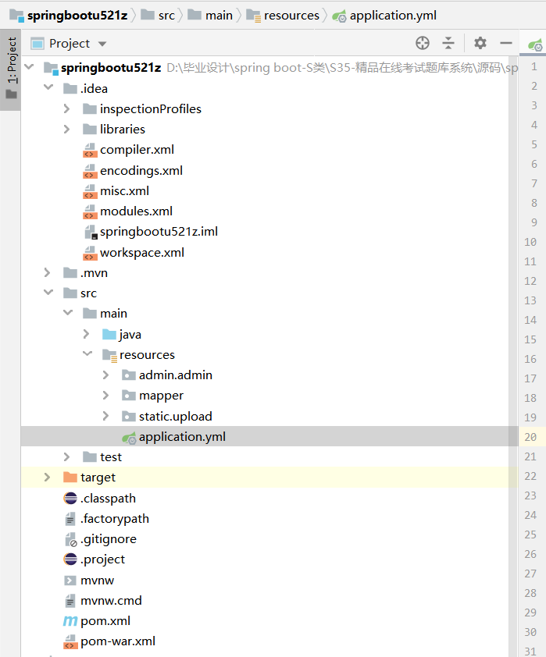
Task: Select application.yml in the project tree
Action: point(181,437)
